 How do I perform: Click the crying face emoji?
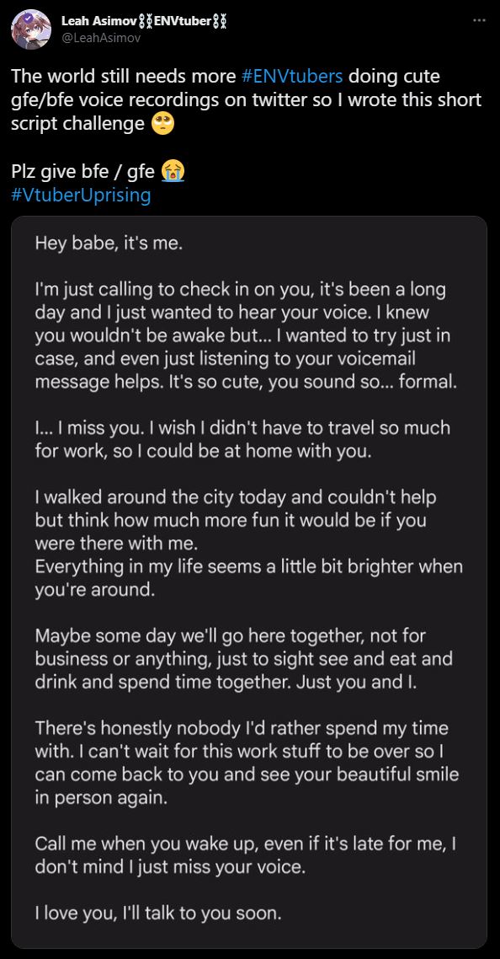click(x=173, y=171)
